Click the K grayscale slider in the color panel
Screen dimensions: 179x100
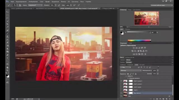coord(139,32)
